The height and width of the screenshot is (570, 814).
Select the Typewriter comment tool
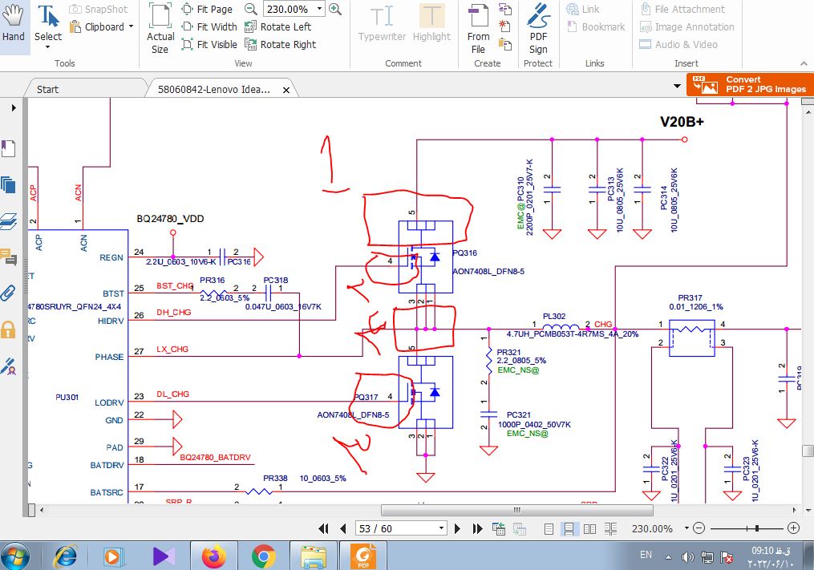click(382, 24)
